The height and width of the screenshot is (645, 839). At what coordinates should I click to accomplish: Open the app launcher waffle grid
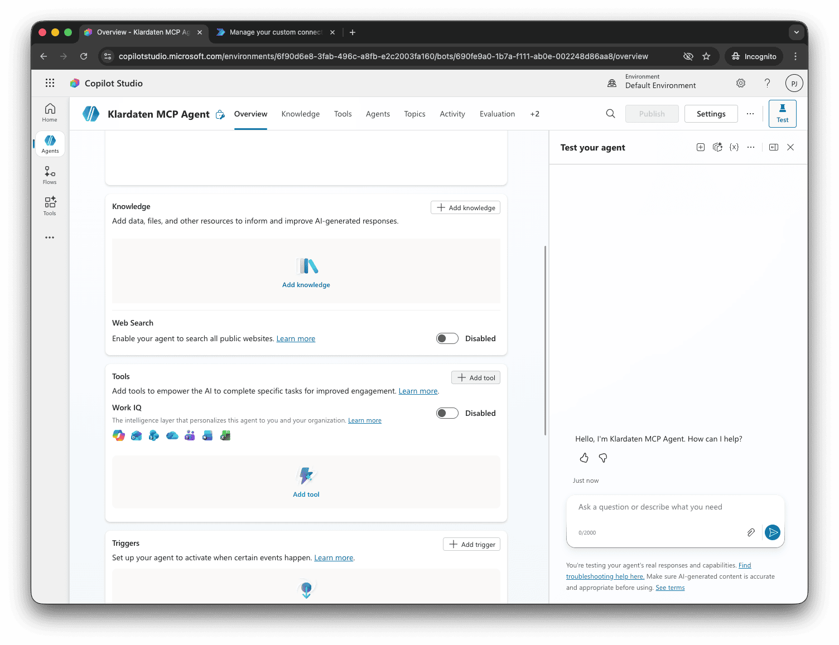coord(50,83)
